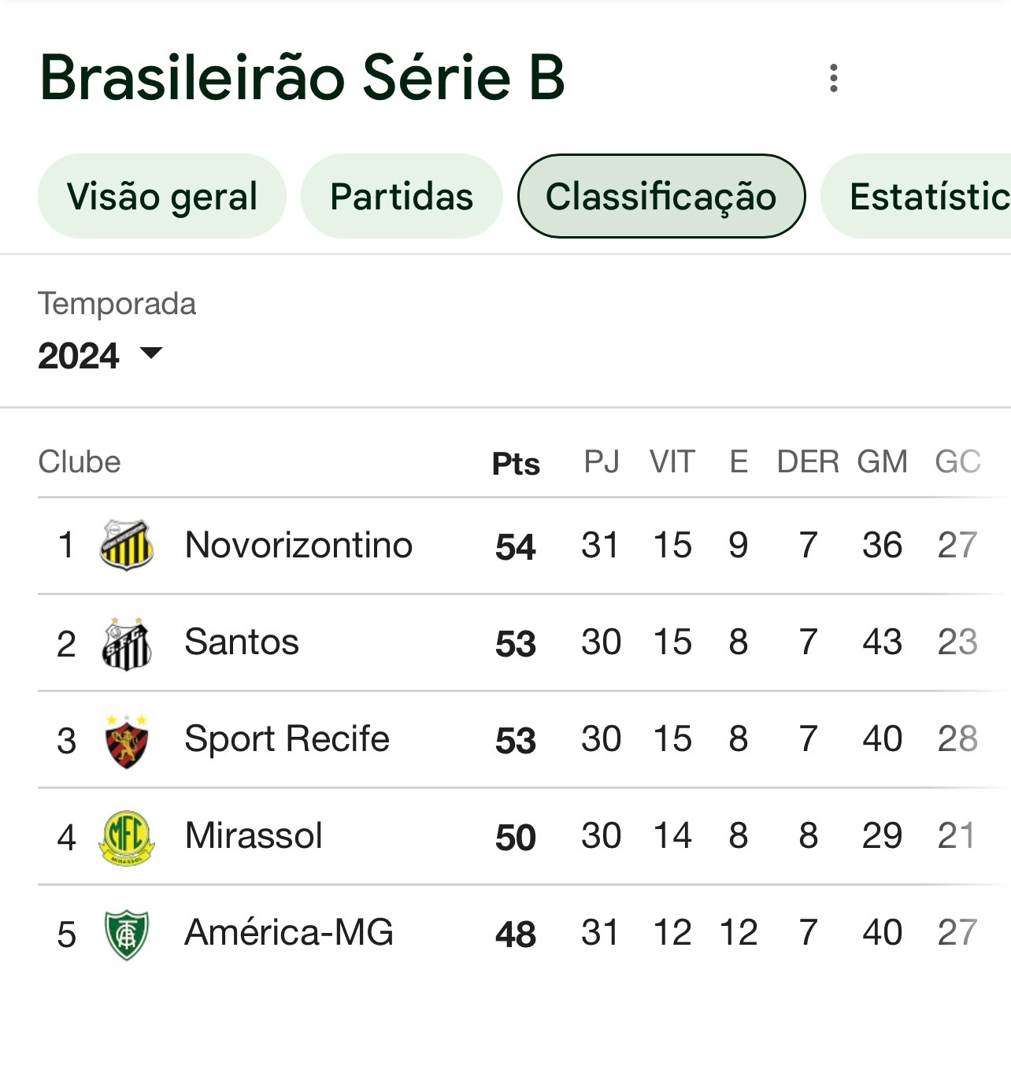Screen dimensions: 1011x1077
Task: Click the Brasileirão Série B title
Action: 302,78
